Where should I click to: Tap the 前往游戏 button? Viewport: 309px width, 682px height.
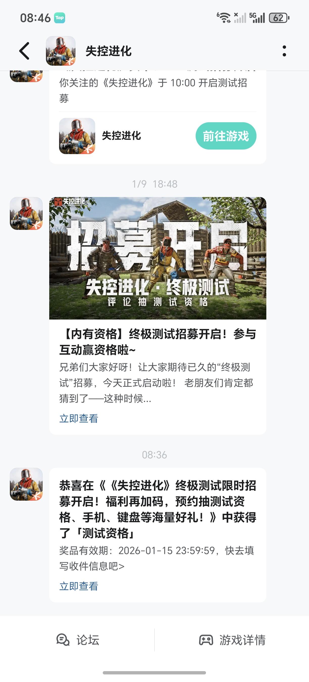click(226, 136)
